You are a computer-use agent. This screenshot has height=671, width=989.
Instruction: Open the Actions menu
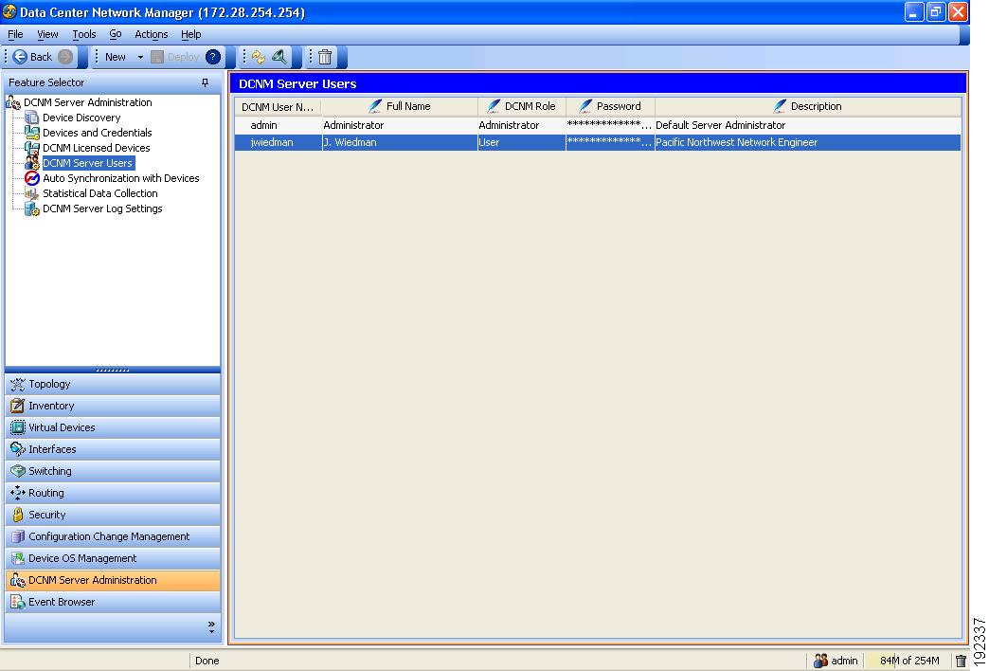151,34
